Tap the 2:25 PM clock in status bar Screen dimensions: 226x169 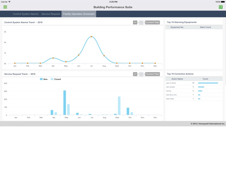point(113,2)
